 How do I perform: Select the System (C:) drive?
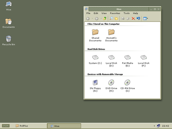click(95, 60)
